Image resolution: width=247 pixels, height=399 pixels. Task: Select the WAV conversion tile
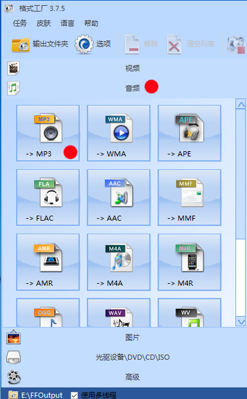pyautogui.click(x=119, y=313)
